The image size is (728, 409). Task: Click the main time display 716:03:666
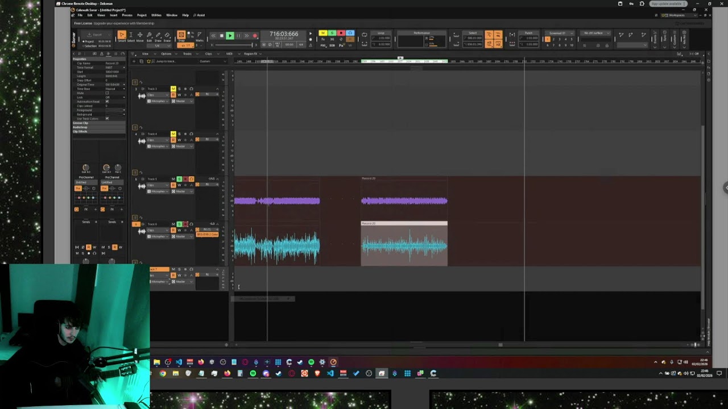pos(284,34)
